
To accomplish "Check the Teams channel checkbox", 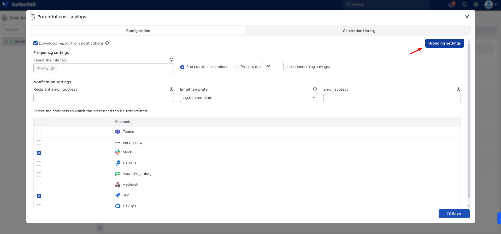I will 39,132.
